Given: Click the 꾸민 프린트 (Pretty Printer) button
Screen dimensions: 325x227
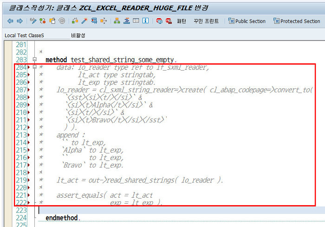Looking at the screenshot, I should [x=206, y=21].
